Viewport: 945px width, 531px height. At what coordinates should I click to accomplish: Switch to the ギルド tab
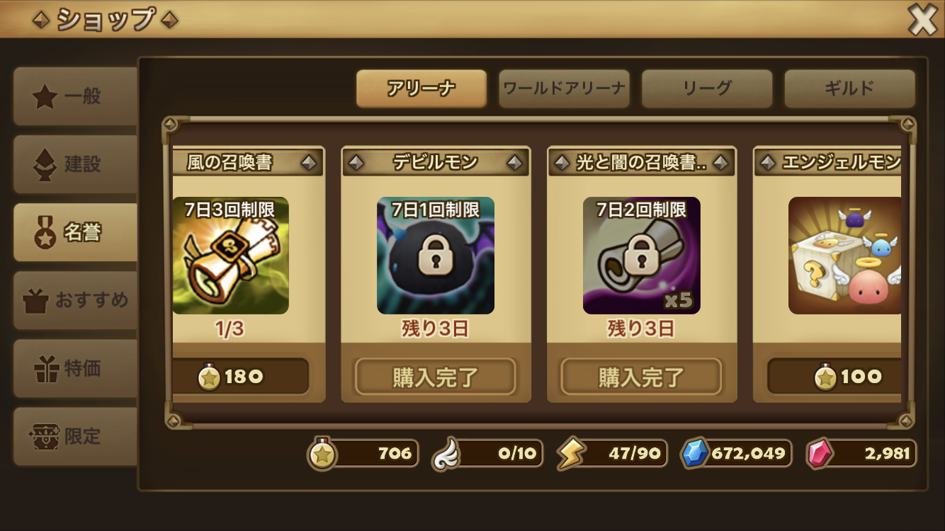[849, 88]
